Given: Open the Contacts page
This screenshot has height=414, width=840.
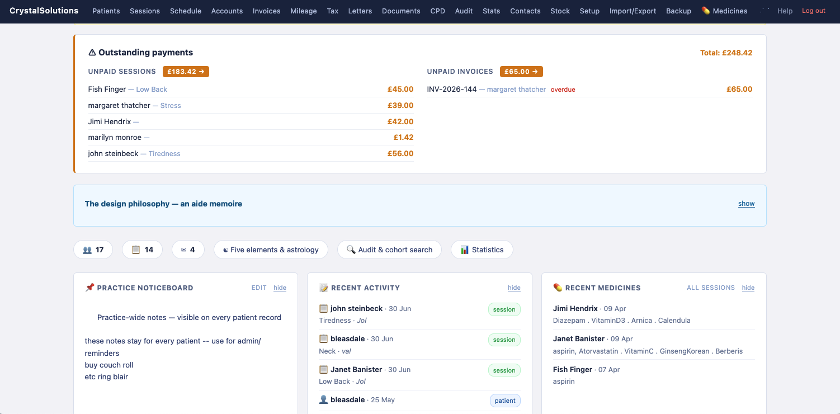Looking at the screenshot, I should pyautogui.click(x=525, y=11).
